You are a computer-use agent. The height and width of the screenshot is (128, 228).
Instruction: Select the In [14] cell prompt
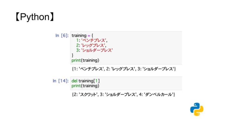[x=61, y=81]
